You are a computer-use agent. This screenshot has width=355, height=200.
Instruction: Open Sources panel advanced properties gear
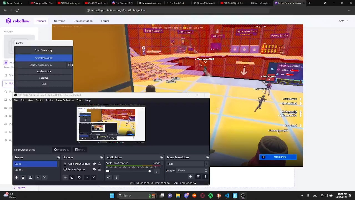[x=79, y=177]
